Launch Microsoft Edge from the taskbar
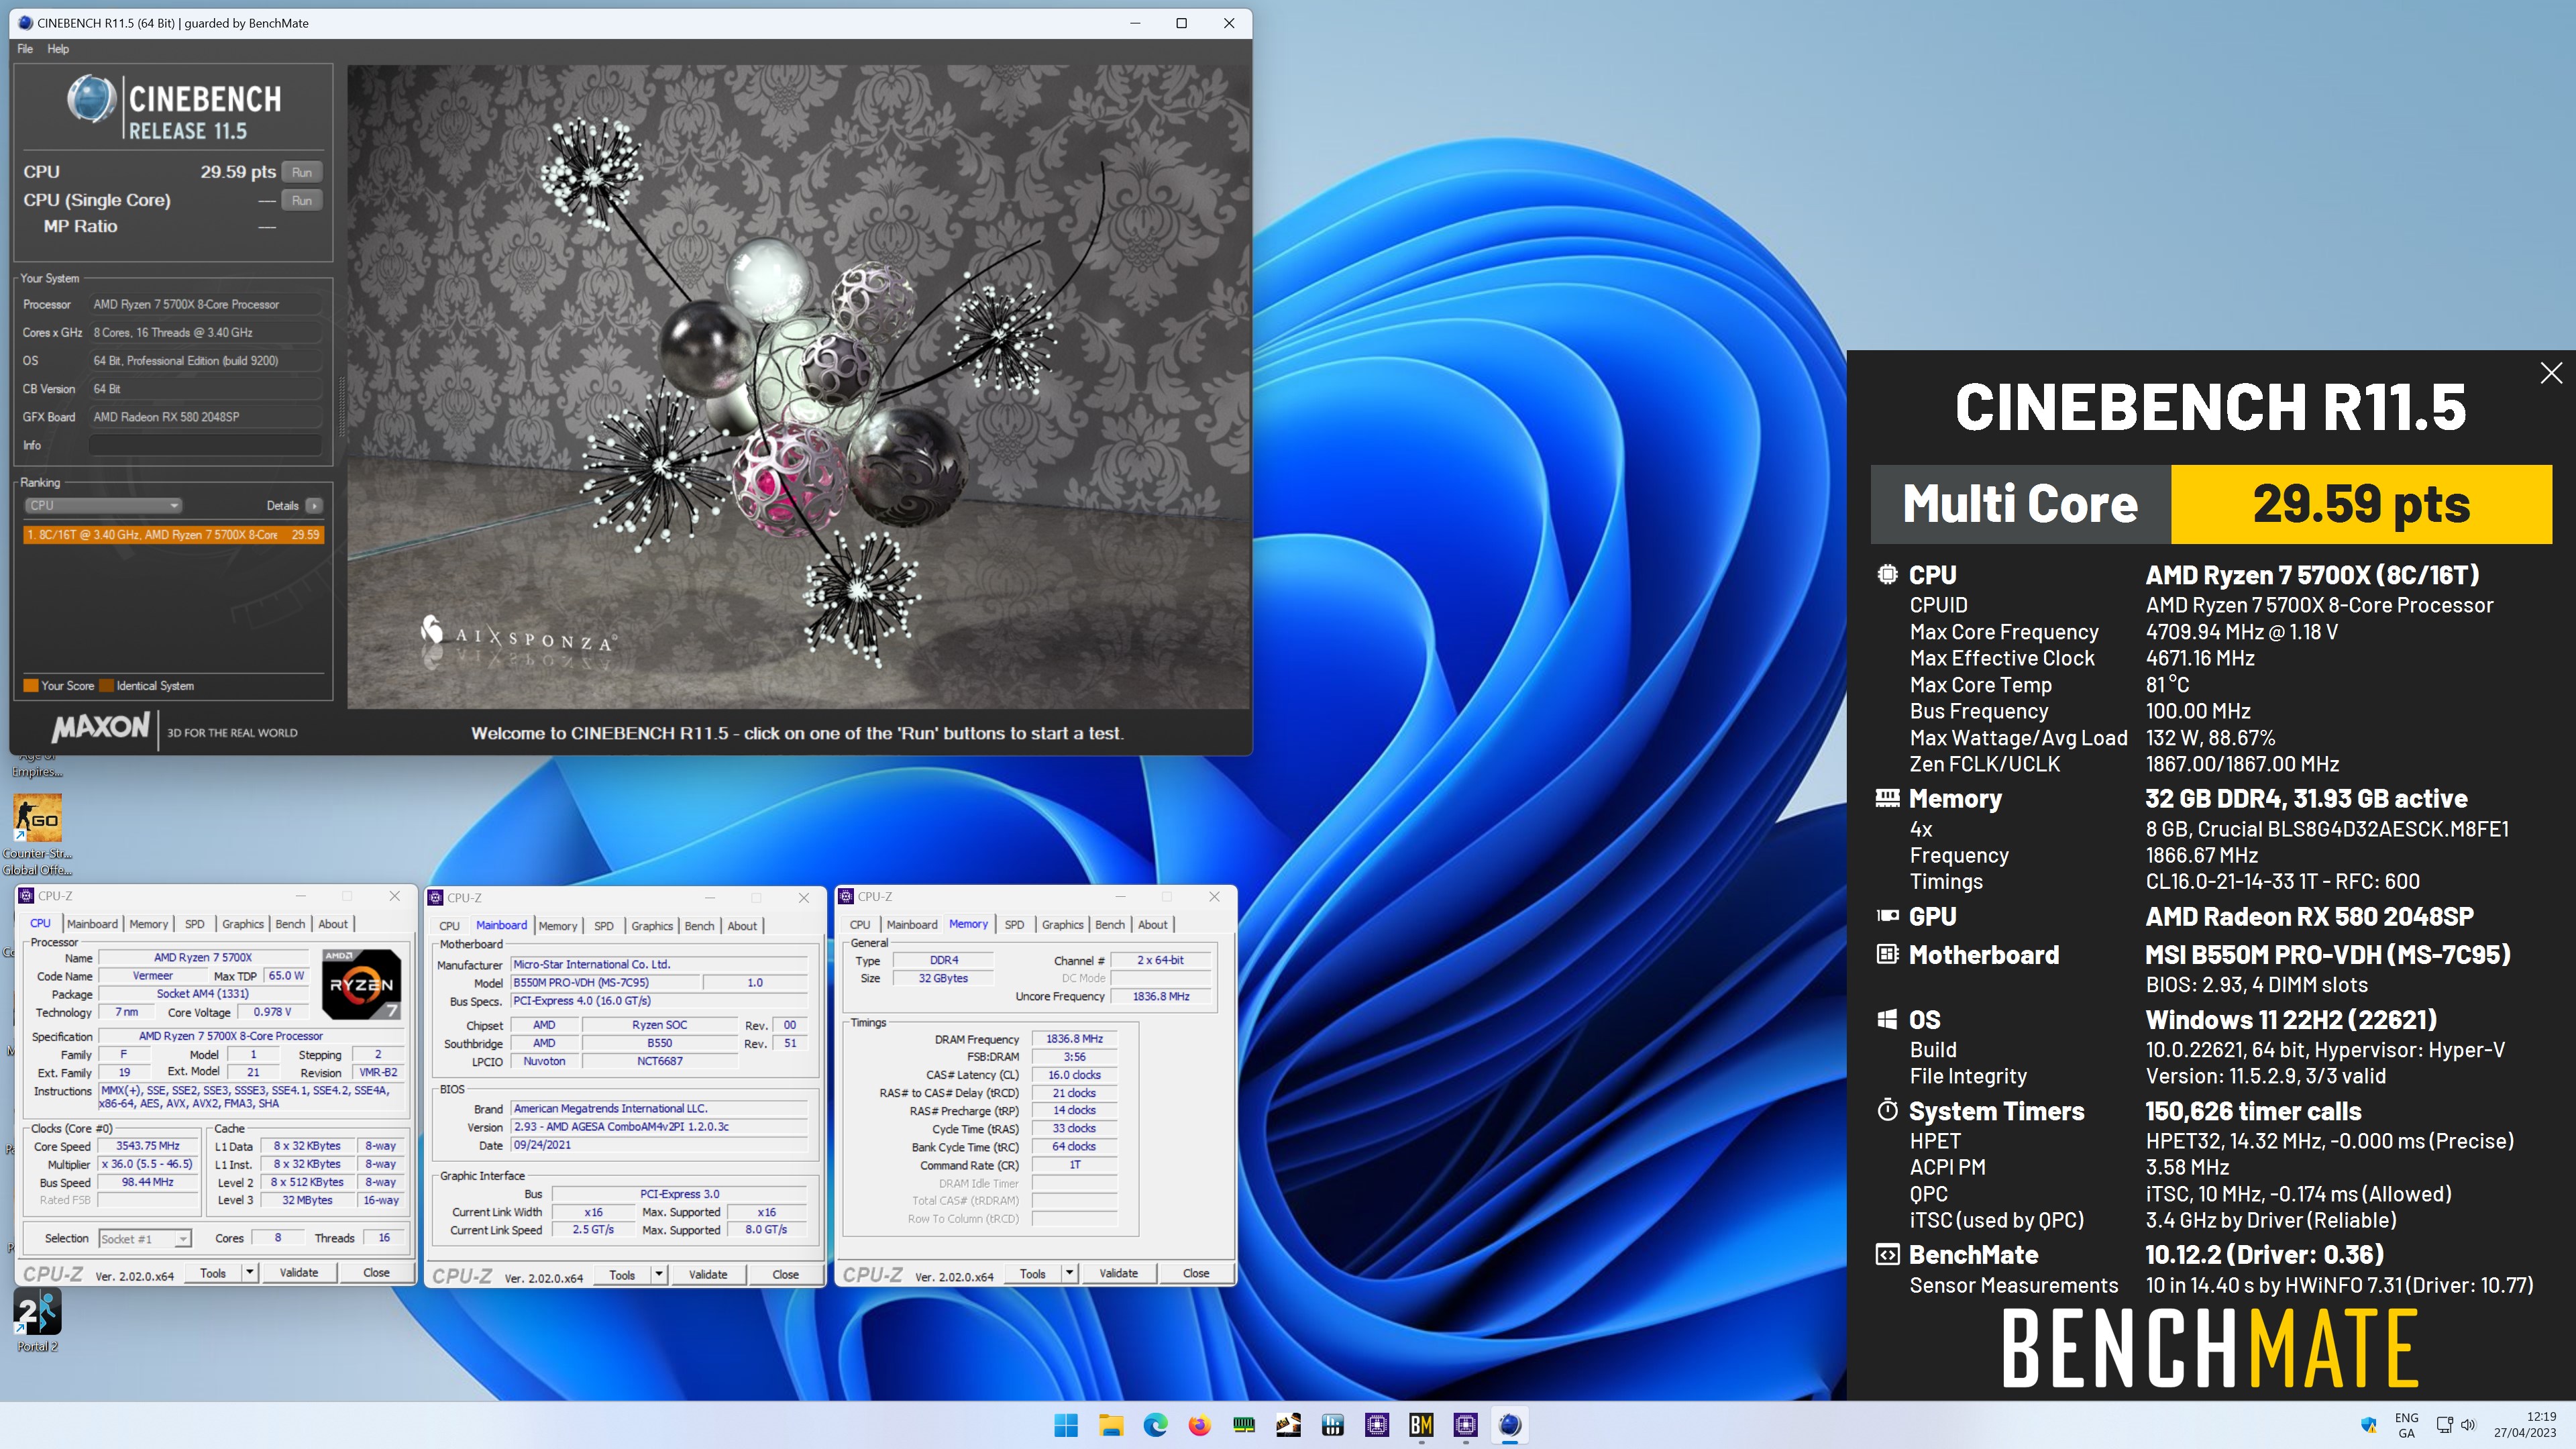Screen dimensions: 2576x1449 point(1155,1425)
